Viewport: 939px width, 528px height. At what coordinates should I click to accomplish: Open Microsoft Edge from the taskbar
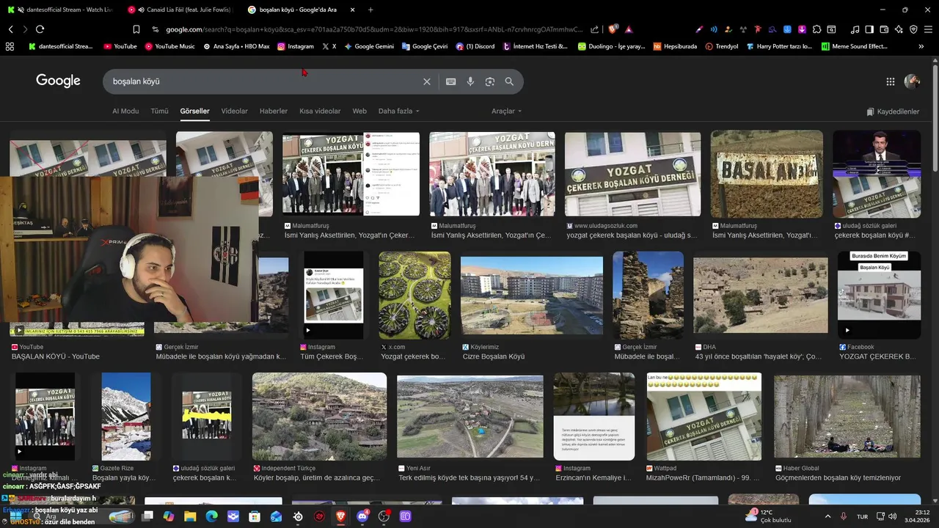click(211, 516)
